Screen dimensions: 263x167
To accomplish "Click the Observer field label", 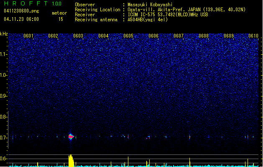I will 85,5.
